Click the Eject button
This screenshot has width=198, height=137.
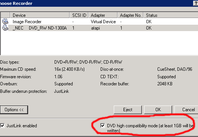tap(128, 110)
